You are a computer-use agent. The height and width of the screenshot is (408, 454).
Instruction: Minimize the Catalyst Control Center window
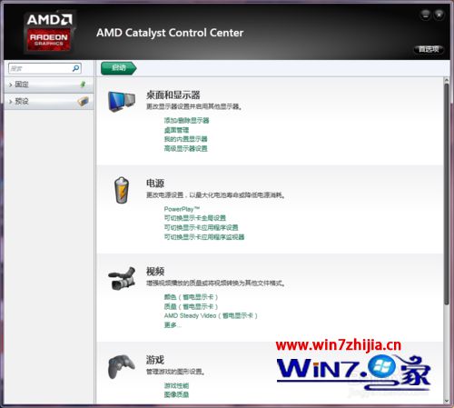(x=426, y=15)
